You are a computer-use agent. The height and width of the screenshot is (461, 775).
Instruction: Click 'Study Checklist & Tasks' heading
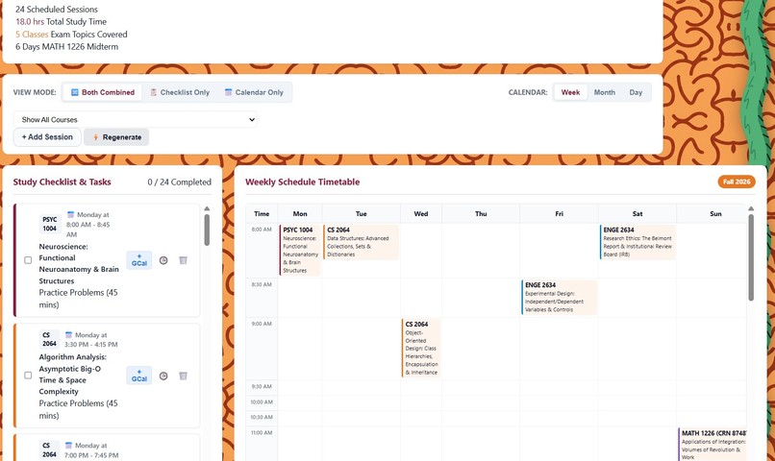click(x=62, y=182)
